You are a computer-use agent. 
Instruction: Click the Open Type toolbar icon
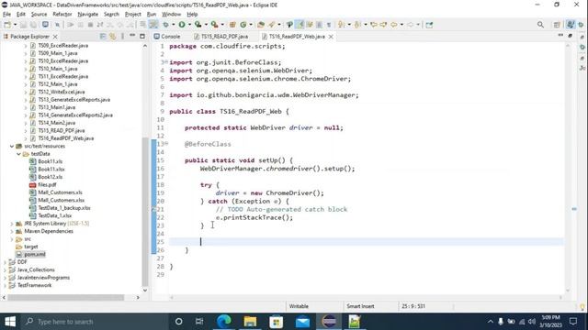261,25
